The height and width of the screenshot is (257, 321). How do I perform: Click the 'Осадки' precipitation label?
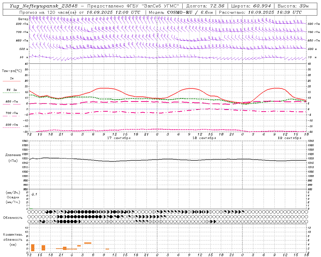pyautogui.click(x=13, y=197)
